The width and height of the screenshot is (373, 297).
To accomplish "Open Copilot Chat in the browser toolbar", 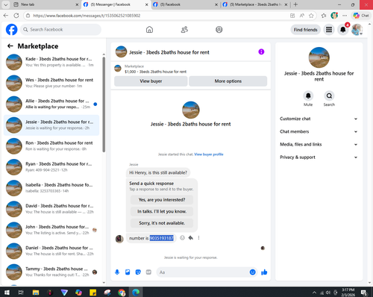I will coord(361,16).
